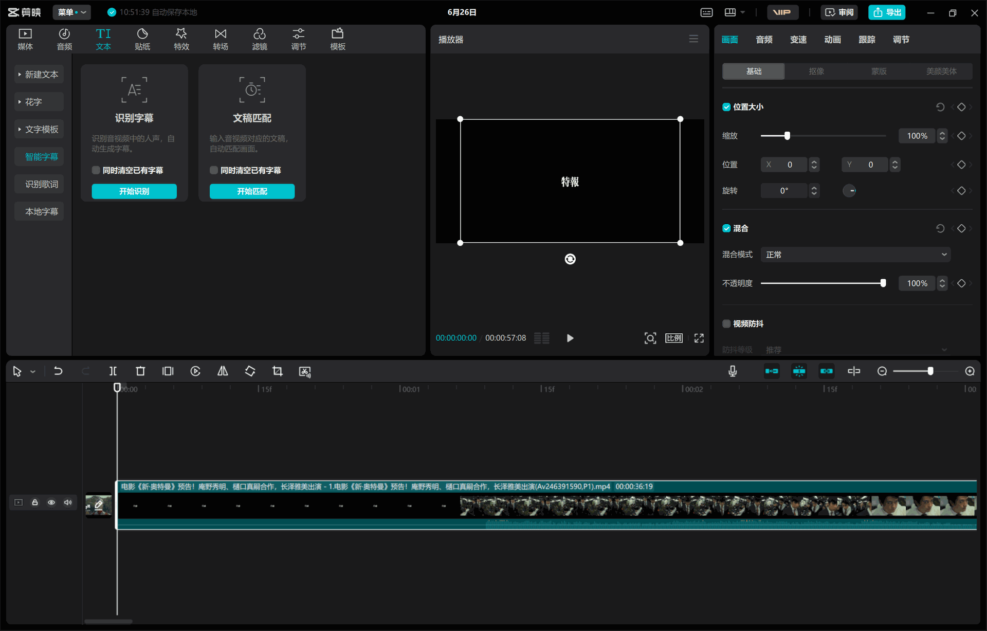987x631 pixels.
Task: Click the 不透明度 opacity slider
Action: [x=824, y=283]
